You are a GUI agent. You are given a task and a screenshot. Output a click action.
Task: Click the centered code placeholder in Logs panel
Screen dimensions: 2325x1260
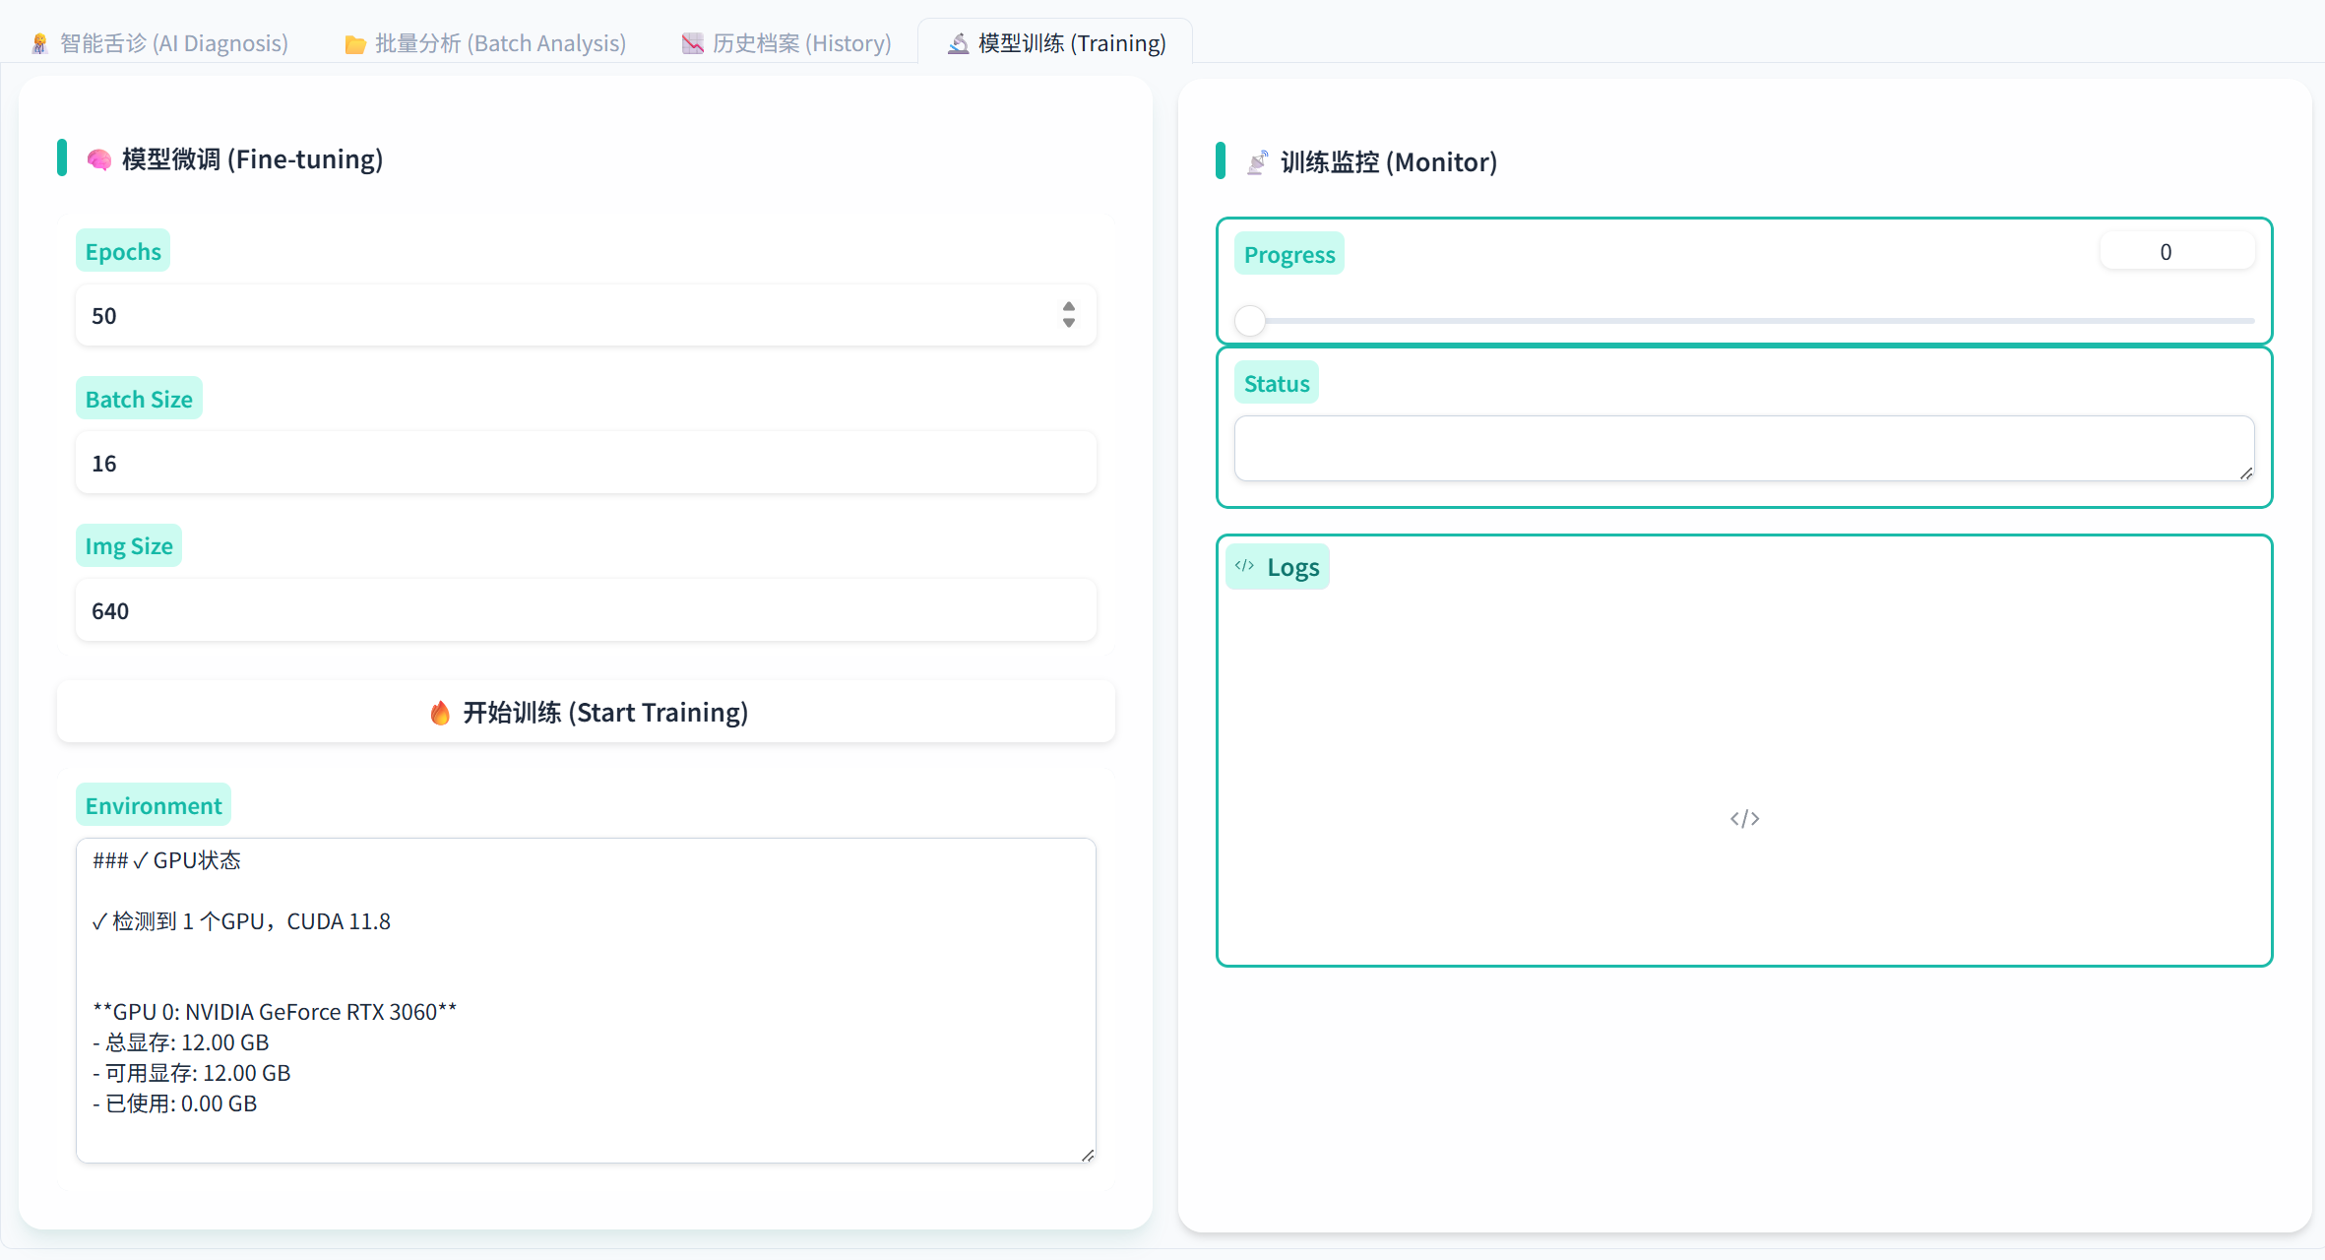click(x=1744, y=818)
